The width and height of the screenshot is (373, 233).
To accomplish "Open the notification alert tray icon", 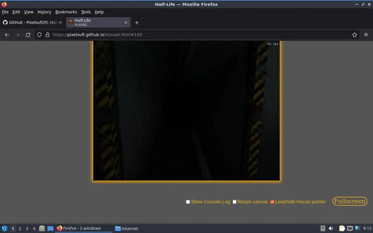I will pos(357,228).
